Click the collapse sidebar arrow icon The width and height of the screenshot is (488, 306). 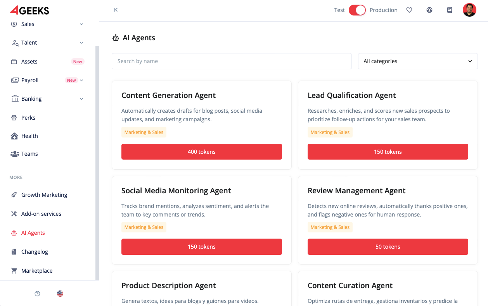116,10
